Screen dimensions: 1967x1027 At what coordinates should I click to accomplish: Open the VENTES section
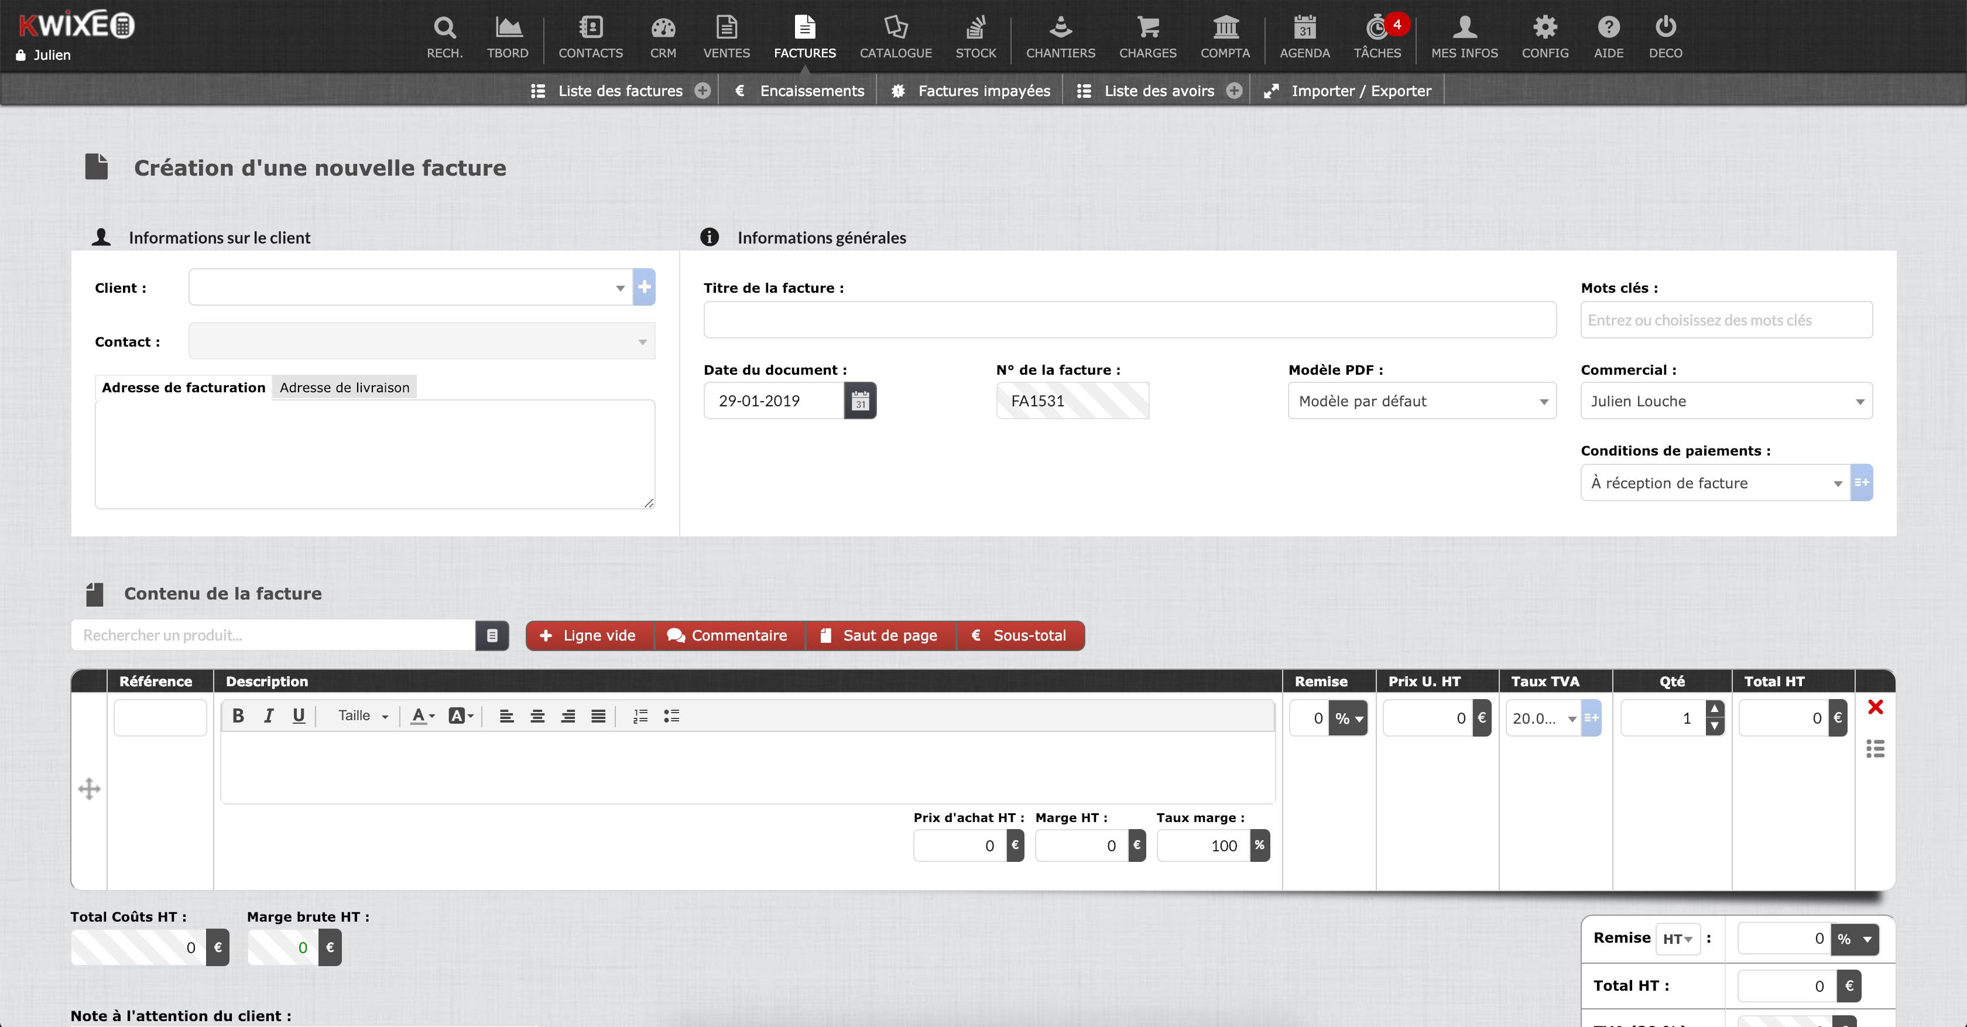726,37
